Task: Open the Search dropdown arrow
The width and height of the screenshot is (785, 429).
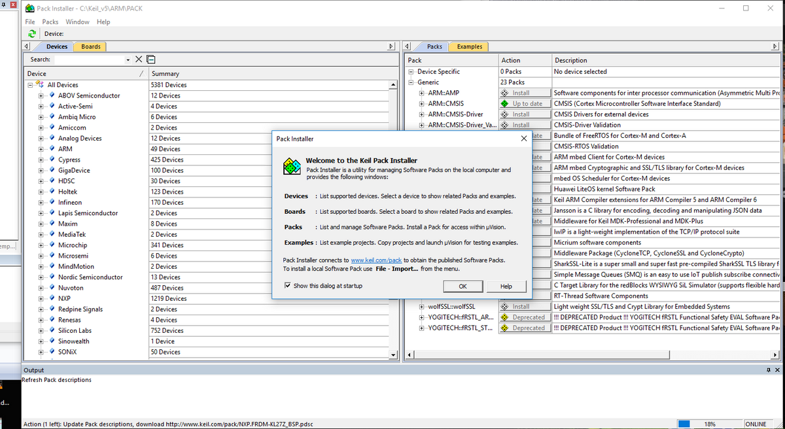Action: pyautogui.click(x=128, y=60)
